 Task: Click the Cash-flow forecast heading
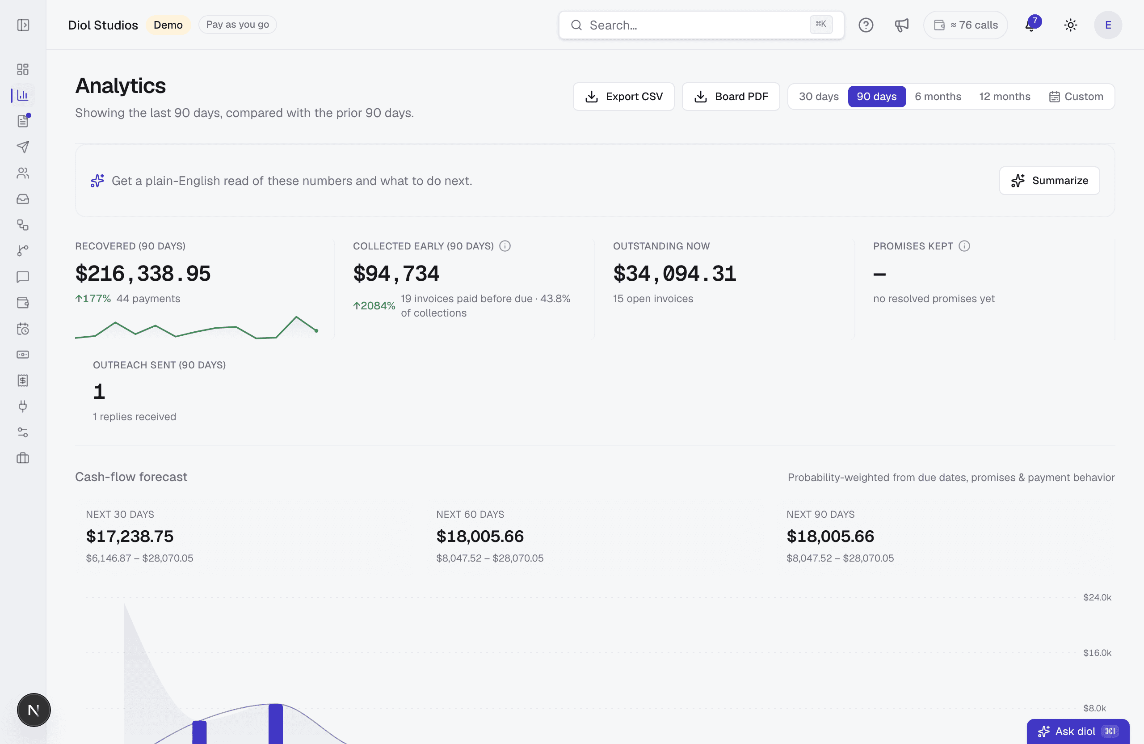131,477
